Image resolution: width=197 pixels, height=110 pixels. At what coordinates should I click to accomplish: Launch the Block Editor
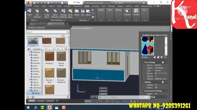click(x=70, y=13)
